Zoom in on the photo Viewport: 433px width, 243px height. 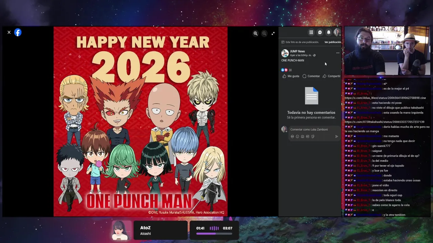(255, 33)
